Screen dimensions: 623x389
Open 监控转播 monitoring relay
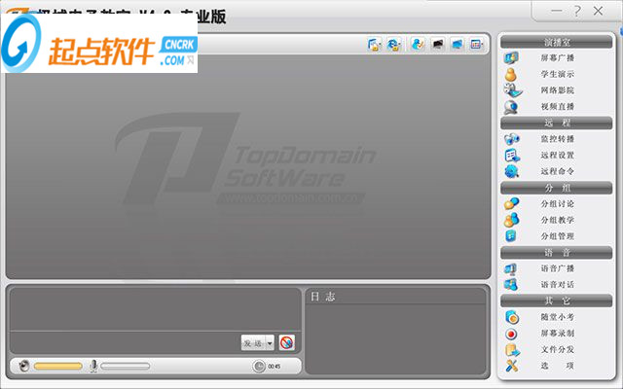pos(556,139)
